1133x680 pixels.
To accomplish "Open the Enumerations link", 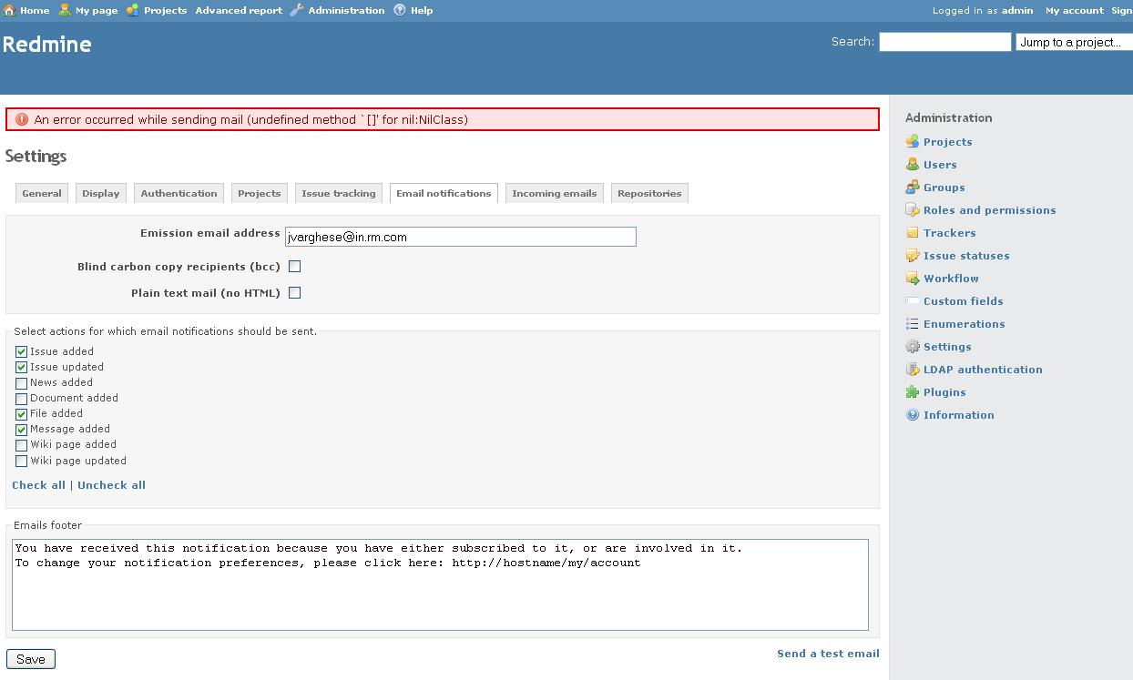I will pyautogui.click(x=965, y=324).
